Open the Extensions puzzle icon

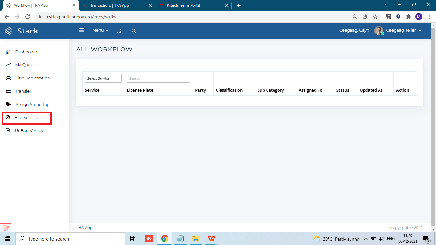pos(408,17)
